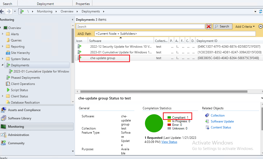Select Monitoring in the breadcrumb path
The width and height of the screenshot is (263, 159).
tap(45, 11)
